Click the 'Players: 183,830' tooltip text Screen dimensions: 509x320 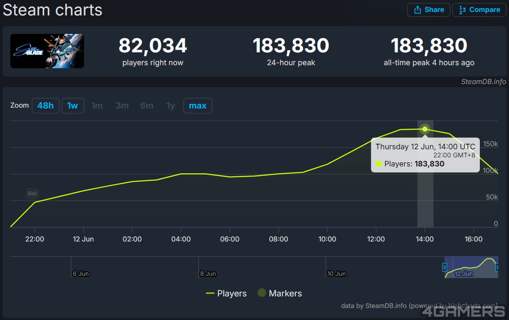click(x=414, y=164)
